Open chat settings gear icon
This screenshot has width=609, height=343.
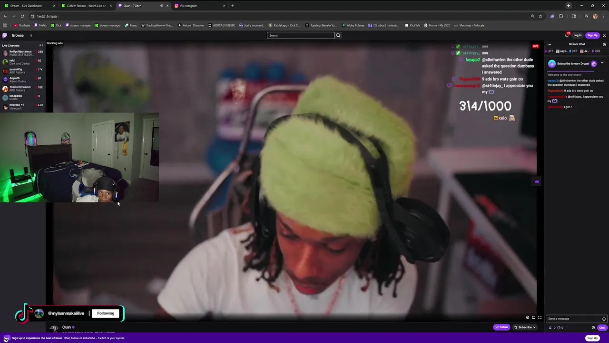(x=593, y=327)
